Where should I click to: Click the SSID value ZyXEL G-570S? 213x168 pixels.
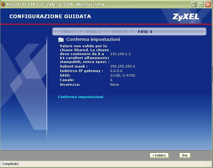[123, 75]
